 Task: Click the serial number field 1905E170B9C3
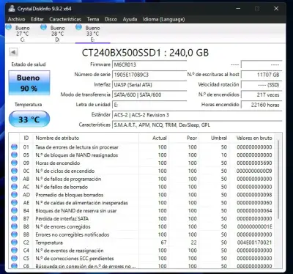pos(149,75)
